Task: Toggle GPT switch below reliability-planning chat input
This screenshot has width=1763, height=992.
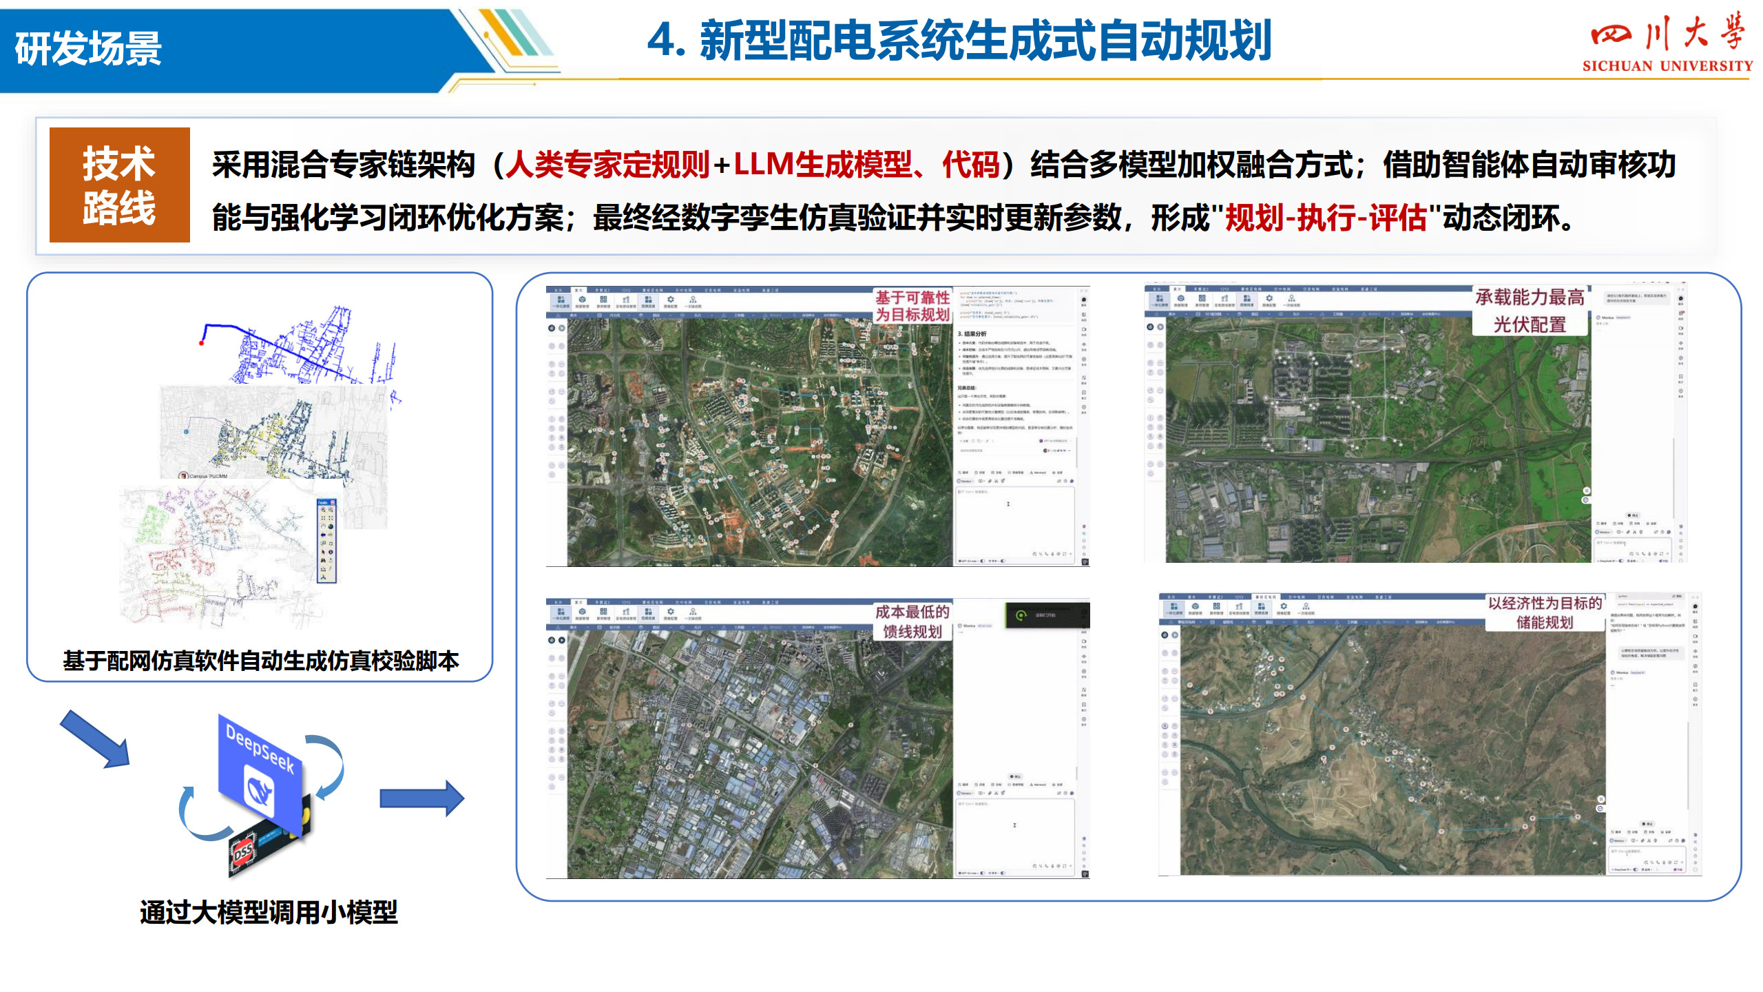Action: pos(983,561)
